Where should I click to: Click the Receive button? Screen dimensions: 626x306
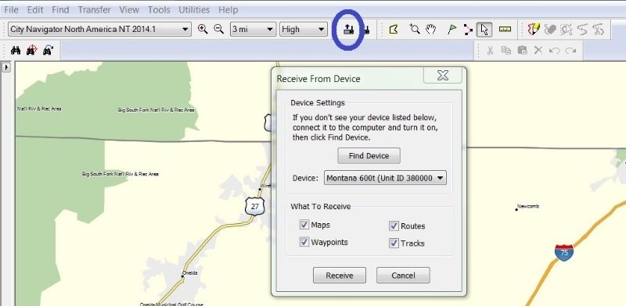point(340,276)
